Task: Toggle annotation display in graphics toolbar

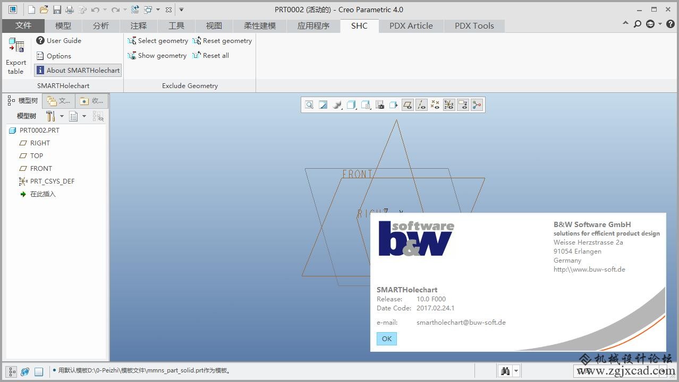Action: point(463,105)
